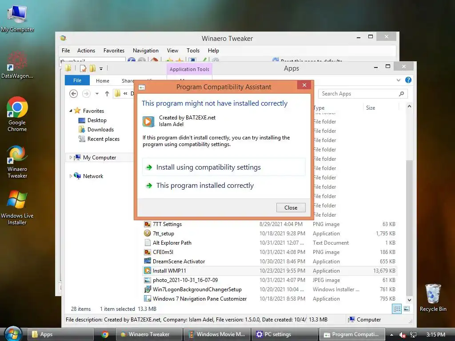Select the 7tt_setup application icon

tap(148, 234)
